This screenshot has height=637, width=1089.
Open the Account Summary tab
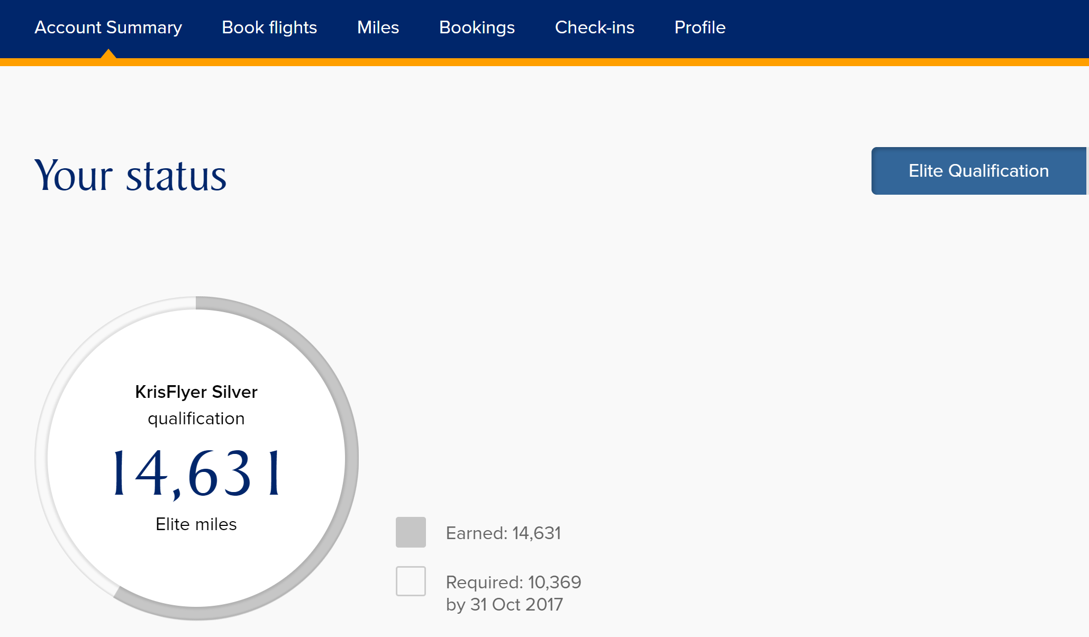point(108,28)
